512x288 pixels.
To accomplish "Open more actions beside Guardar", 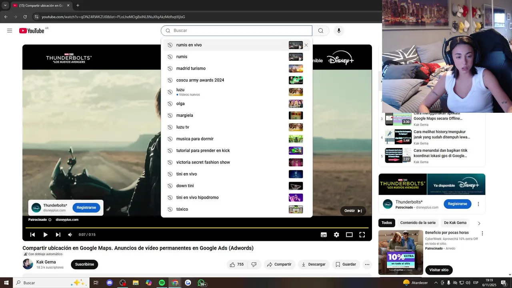I will point(367,264).
